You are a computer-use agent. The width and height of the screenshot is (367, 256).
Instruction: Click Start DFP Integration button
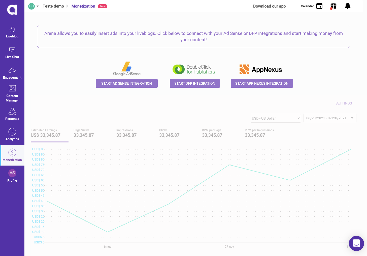pos(195,83)
